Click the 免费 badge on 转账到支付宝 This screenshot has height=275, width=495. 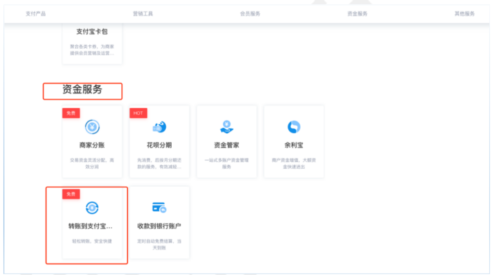(71, 194)
